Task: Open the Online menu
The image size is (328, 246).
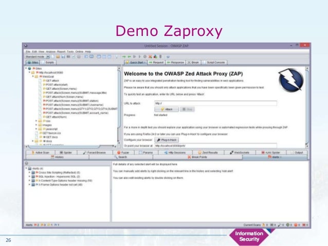Action: [79, 52]
